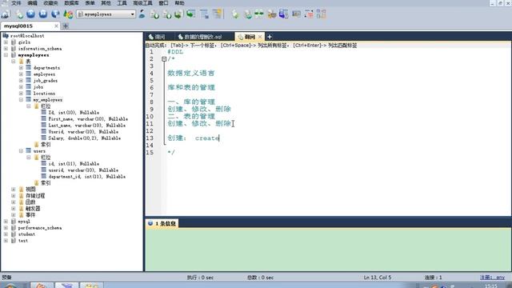Click inside the green messages output area
512x288 pixels.
point(328,249)
